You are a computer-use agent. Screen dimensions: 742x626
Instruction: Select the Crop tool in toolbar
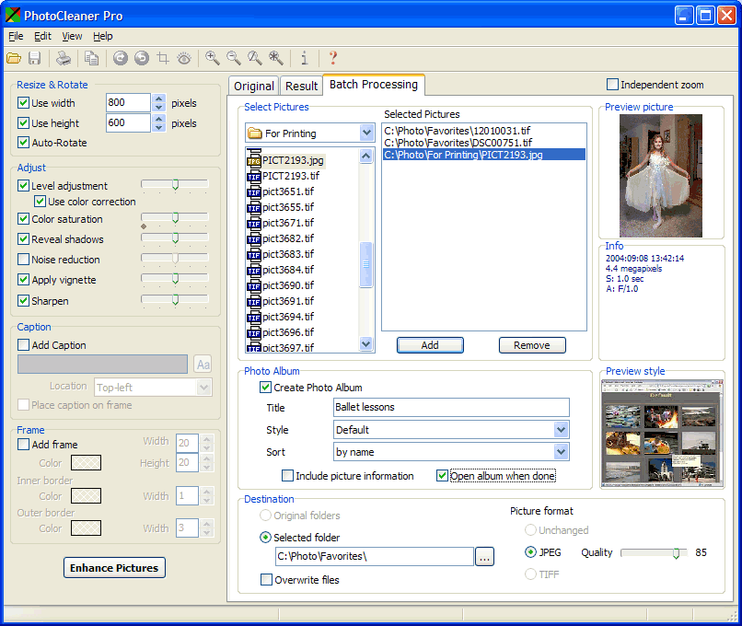(x=163, y=59)
